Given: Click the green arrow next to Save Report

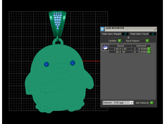Looking at the screenshot, I should [147, 41].
